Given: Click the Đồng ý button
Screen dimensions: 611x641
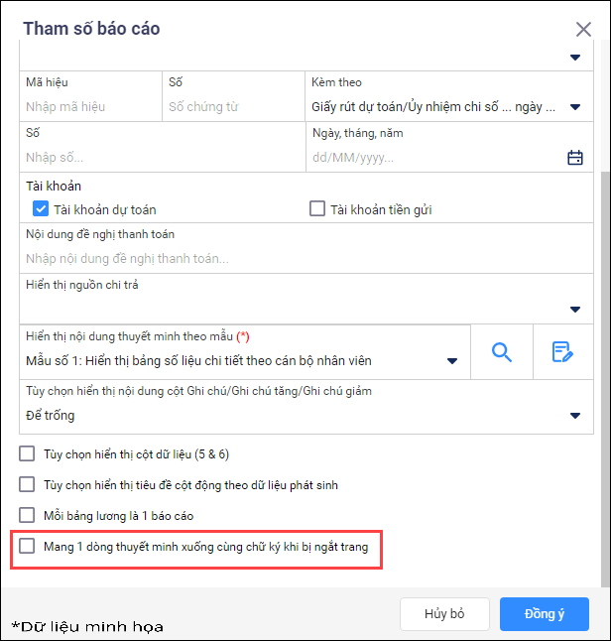Looking at the screenshot, I should click(545, 614).
